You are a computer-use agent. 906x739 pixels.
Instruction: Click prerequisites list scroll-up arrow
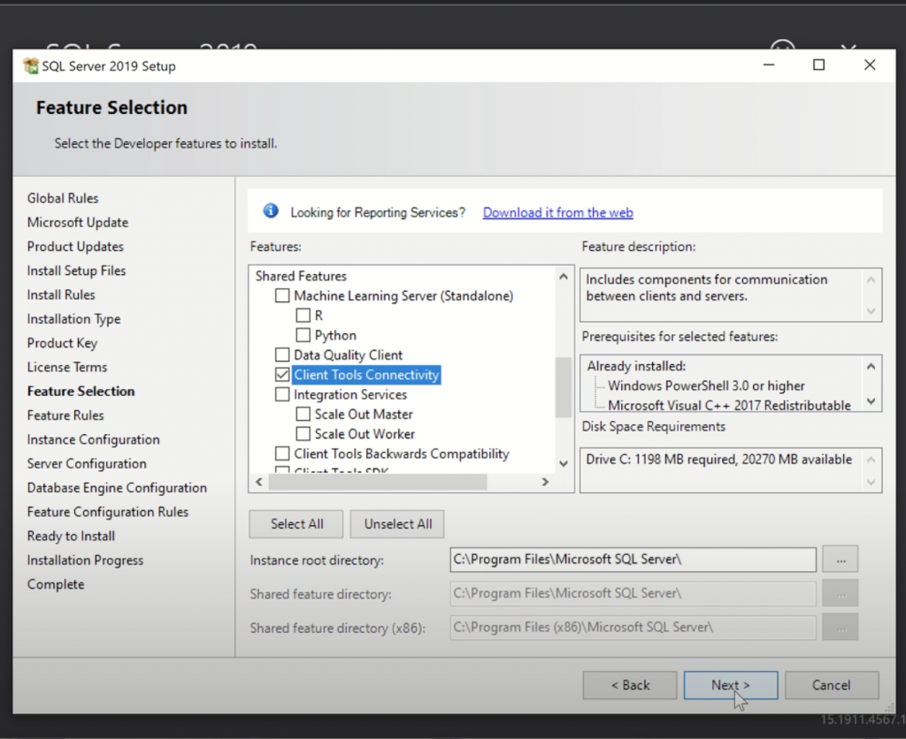click(871, 366)
